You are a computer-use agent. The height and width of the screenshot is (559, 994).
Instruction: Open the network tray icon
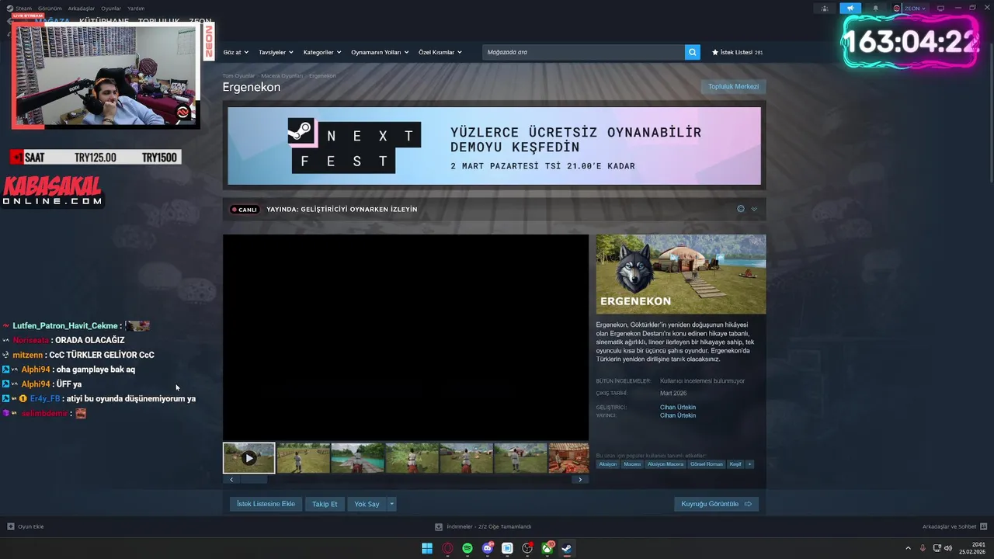coord(936,548)
